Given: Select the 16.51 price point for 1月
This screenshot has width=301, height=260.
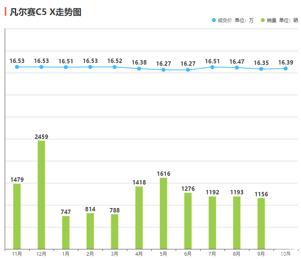Looking at the screenshot, I should click(x=66, y=67).
